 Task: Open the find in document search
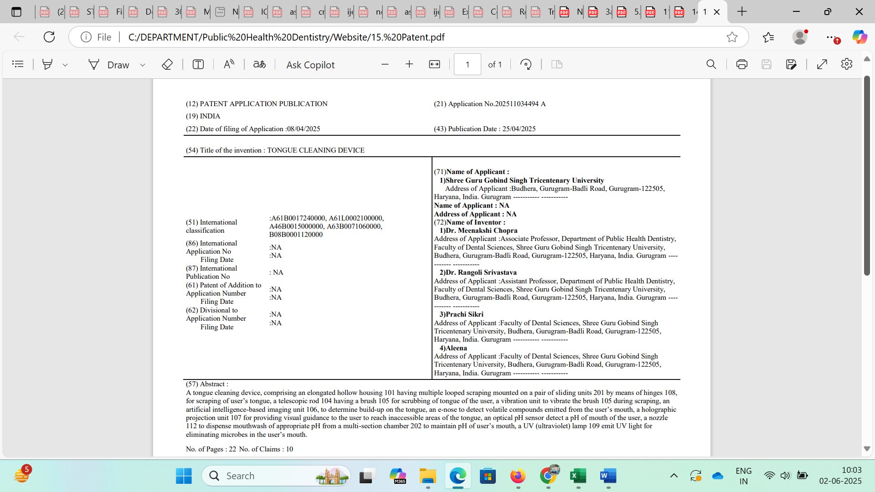pos(711,64)
